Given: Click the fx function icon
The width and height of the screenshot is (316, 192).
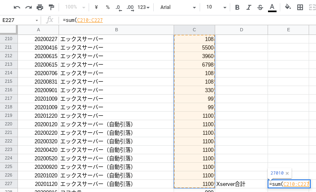Looking at the screenshot, I should tap(50, 20).
